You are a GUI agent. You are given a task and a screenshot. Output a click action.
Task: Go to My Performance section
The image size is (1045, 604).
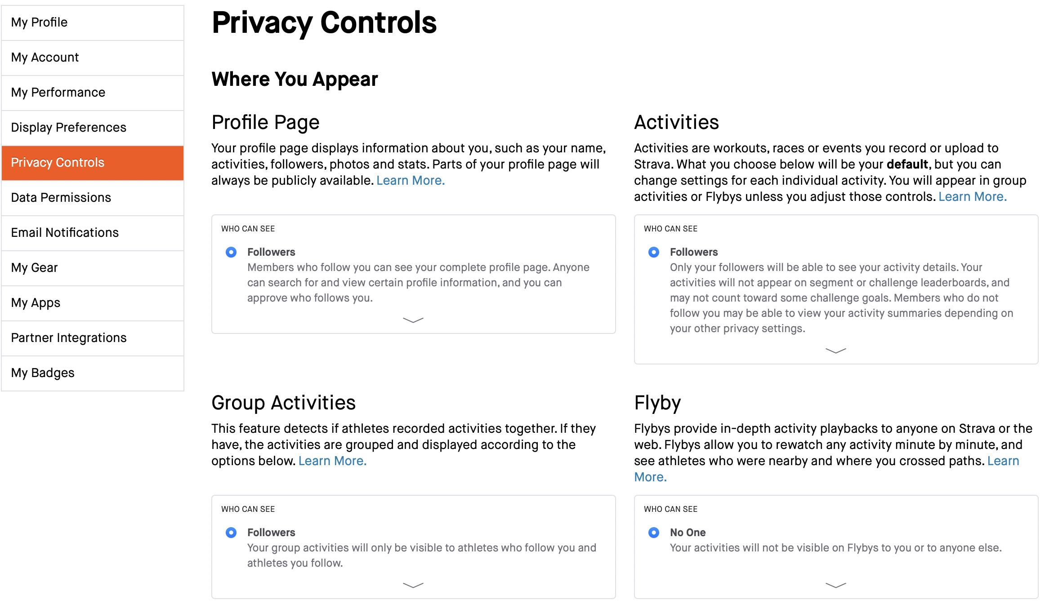tap(93, 93)
